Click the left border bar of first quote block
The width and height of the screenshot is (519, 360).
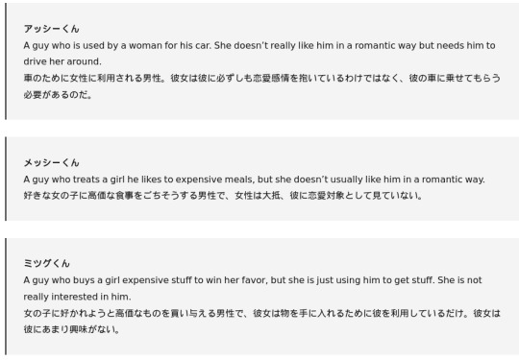tap(6, 61)
